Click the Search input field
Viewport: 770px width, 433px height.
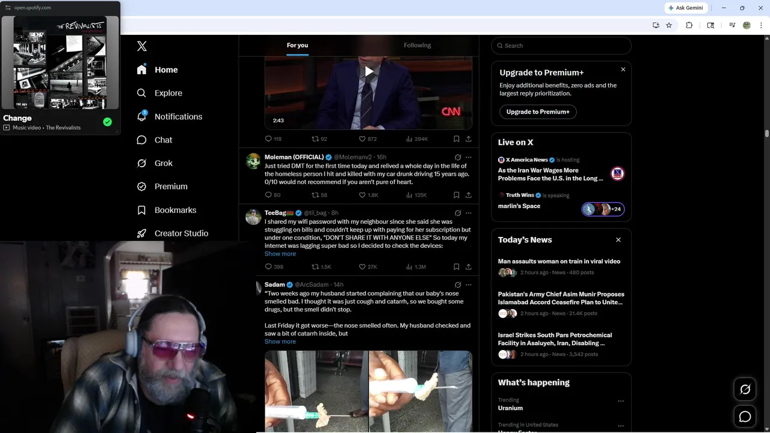[561, 46]
